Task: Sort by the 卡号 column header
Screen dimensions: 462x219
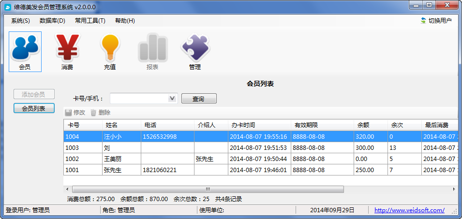Action: coord(83,125)
